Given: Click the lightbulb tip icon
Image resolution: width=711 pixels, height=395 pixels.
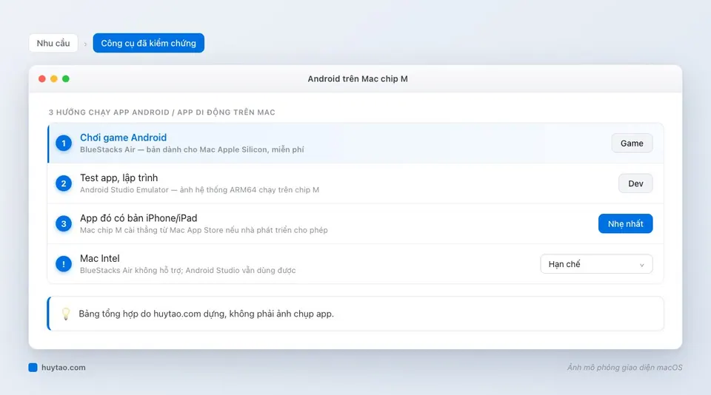Looking at the screenshot, I should (x=66, y=314).
